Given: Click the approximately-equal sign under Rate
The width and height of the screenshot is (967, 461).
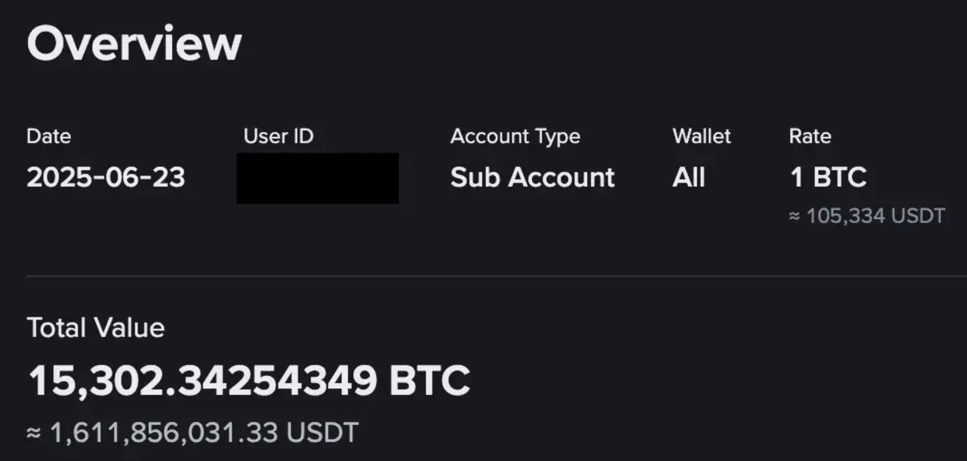Looking at the screenshot, I should tap(794, 216).
